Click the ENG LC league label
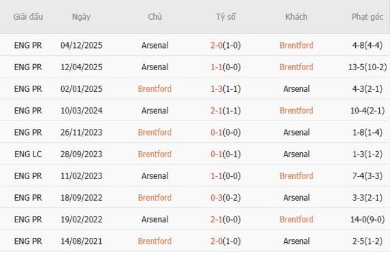This screenshot has height=253, width=390. pyautogui.click(x=28, y=154)
